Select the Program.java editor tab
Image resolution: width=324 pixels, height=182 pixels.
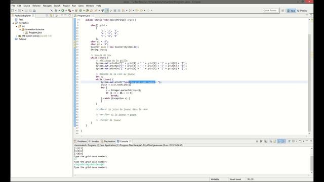tap(84, 16)
